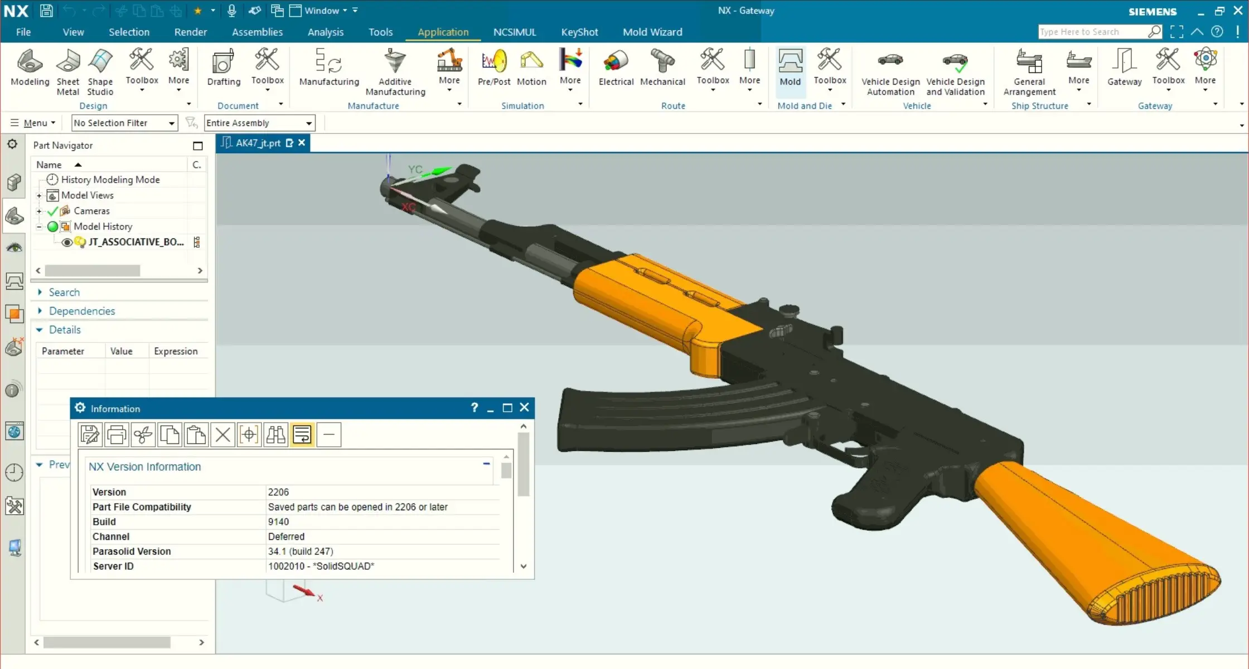This screenshot has height=669, width=1249.
Task: Start the Drafting application
Action: (224, 67)
